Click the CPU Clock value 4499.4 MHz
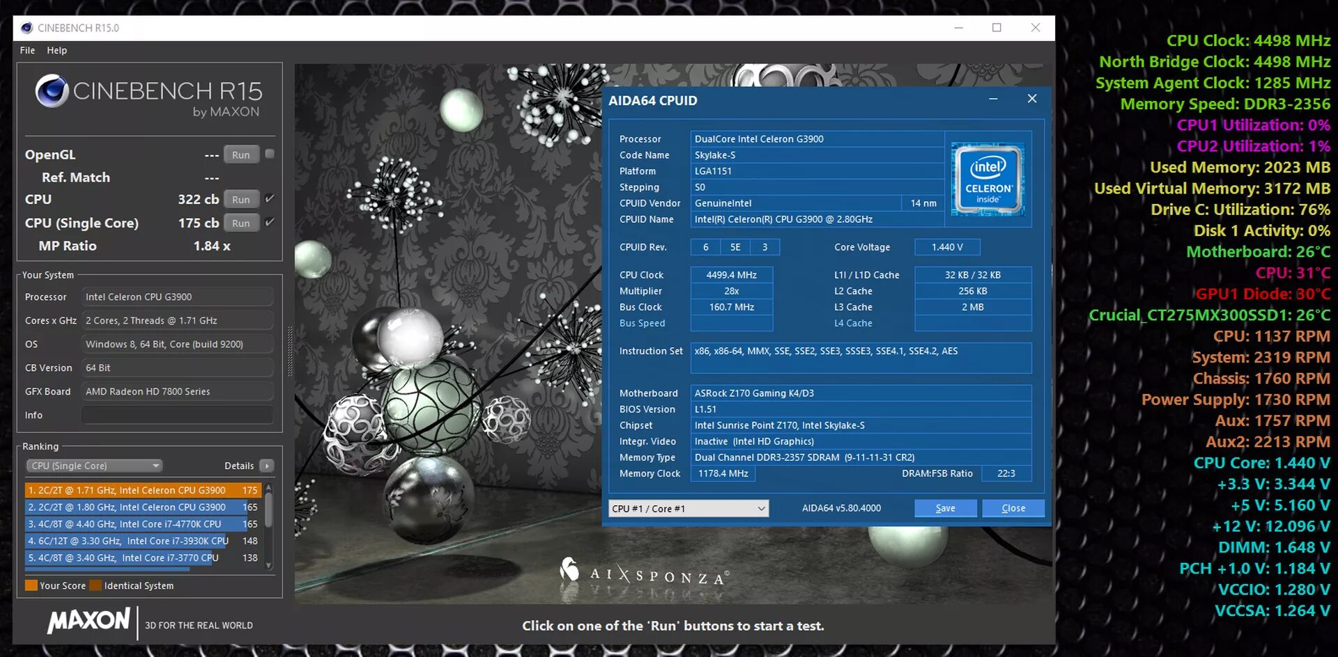1338x657 pixels. [732, 275]
